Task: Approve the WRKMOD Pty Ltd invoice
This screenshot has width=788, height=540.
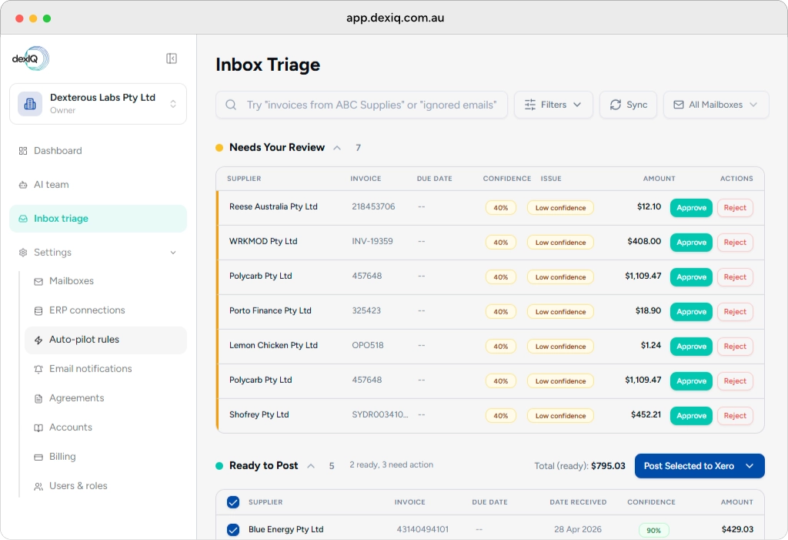Action: point(691,243)
